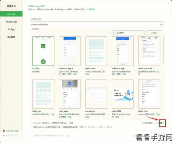172x143 pixels.
Task: Focus the project name field containing vue3demo
Action: click(97, 19)
